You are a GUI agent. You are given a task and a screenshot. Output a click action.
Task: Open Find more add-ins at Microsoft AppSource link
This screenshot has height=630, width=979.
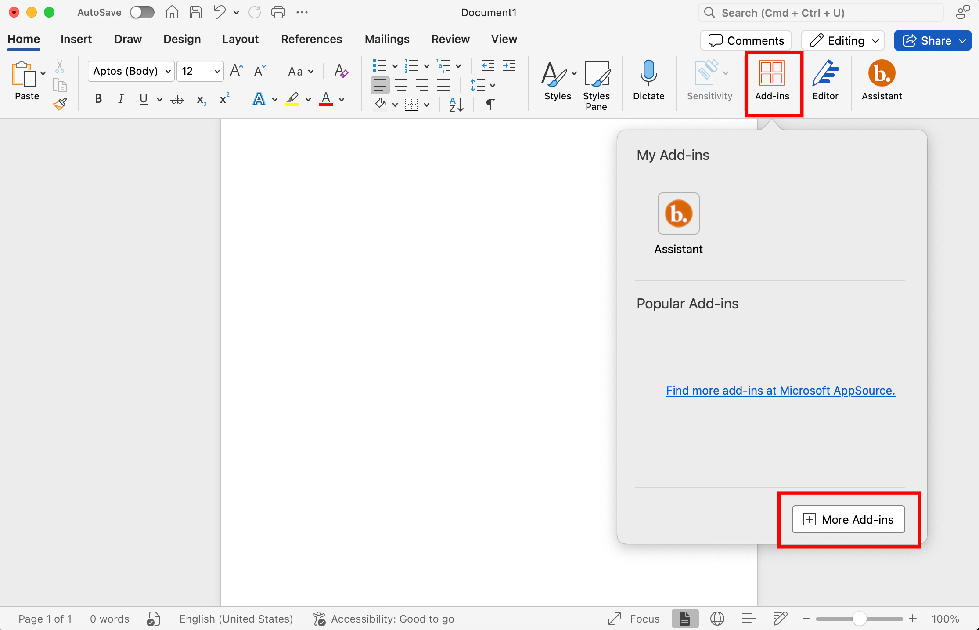click(x=781, y=390)
